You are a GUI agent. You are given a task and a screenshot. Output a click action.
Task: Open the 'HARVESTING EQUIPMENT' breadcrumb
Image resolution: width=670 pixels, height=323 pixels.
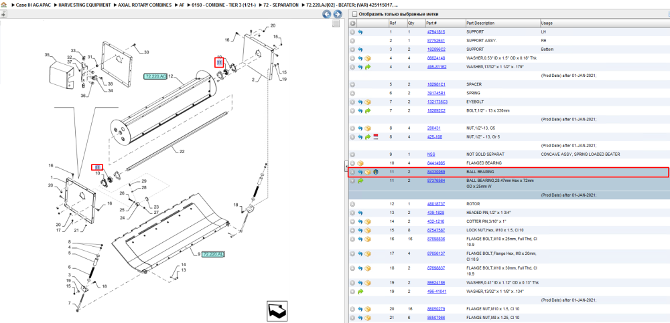(x=83, y=5)
